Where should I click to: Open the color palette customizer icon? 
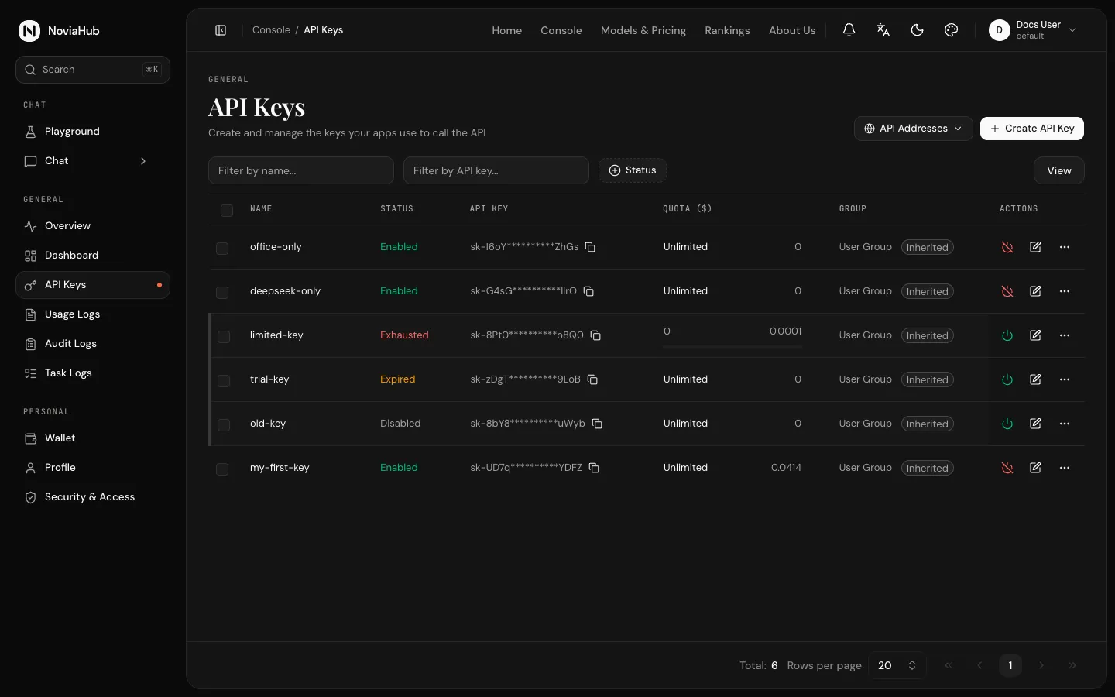951,30
